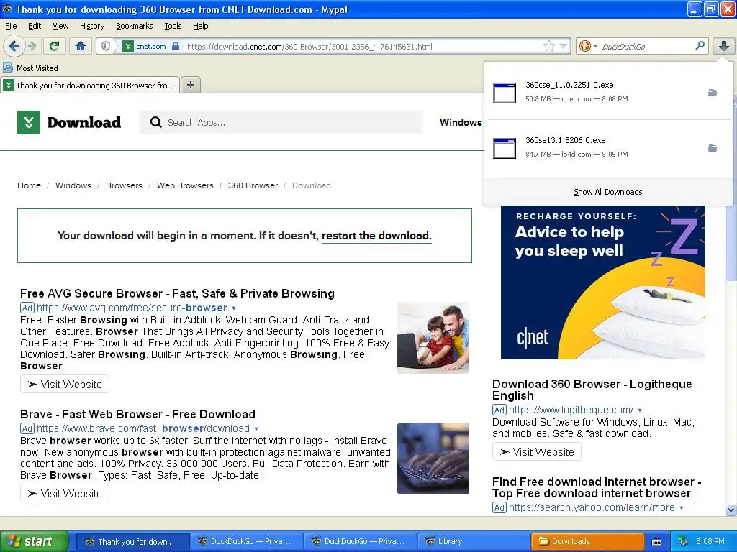Viewport: 737px width, 552px height.
Task: Click into the URL address field
Action: point(362,47)
